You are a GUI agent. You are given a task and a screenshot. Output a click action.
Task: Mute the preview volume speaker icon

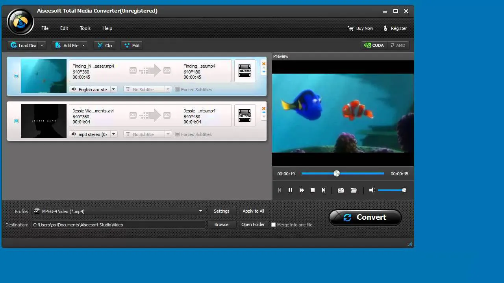point(372,190)
